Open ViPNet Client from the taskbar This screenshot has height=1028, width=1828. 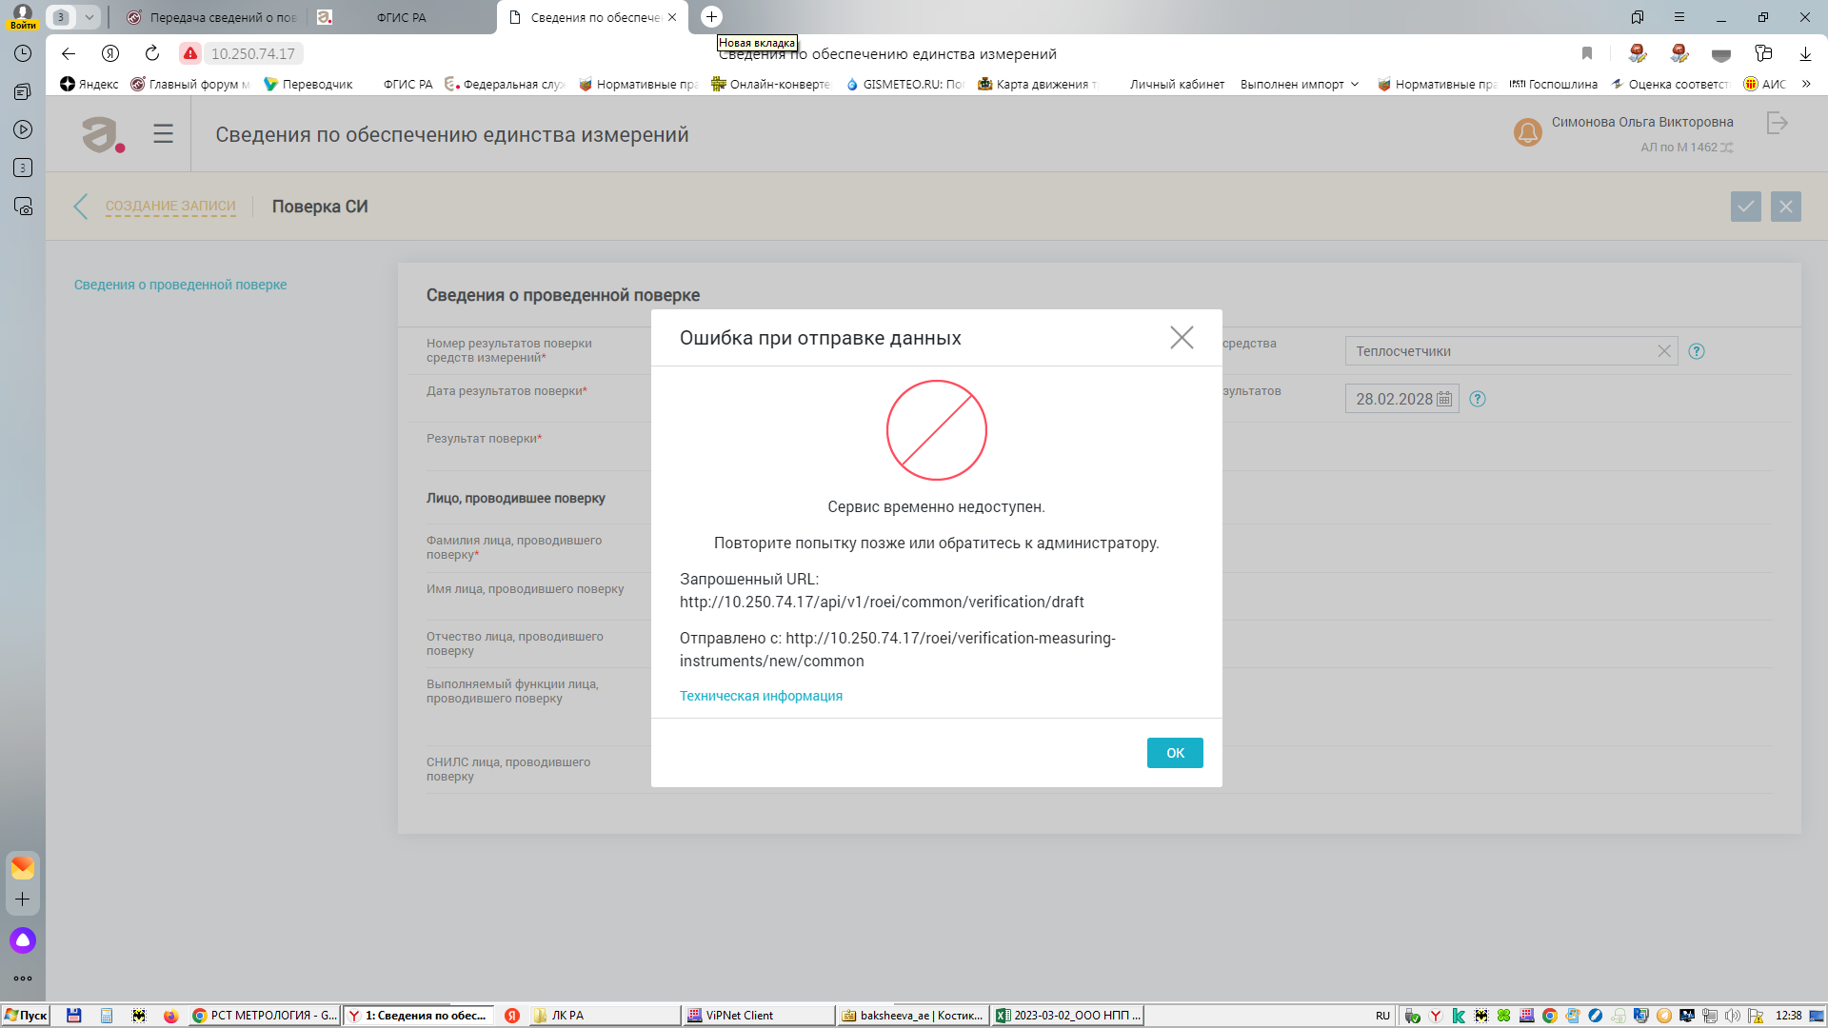coord(758,1016)
